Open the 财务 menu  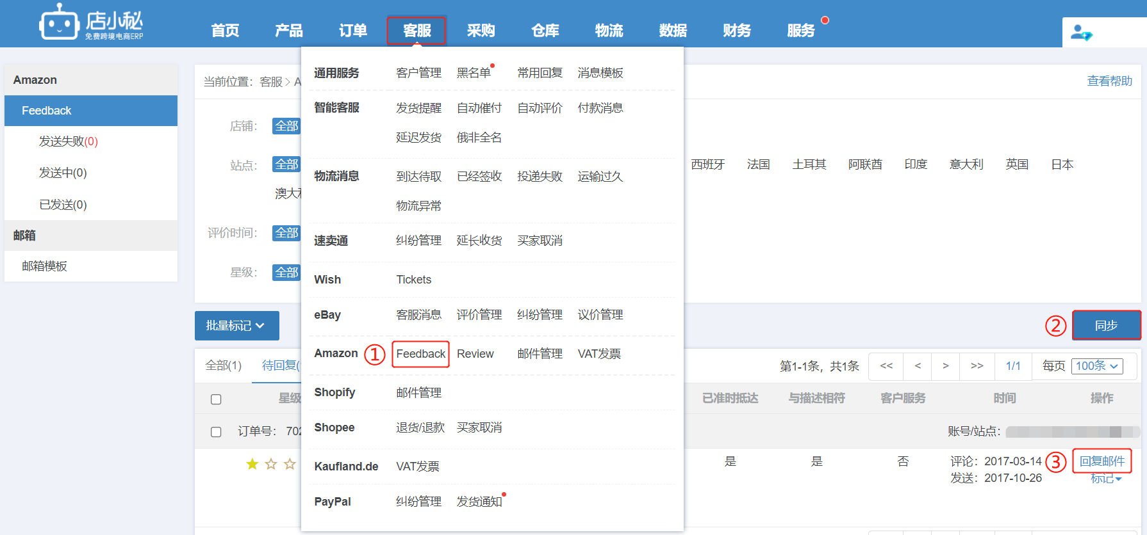click(738, 31)
